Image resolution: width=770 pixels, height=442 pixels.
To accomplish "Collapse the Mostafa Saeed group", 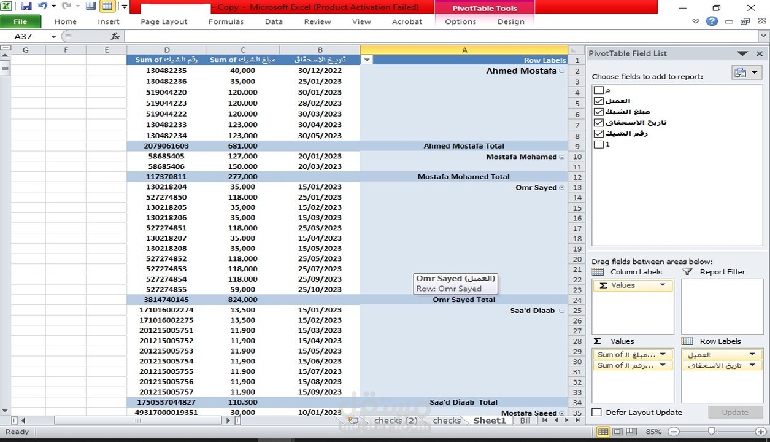I will pyautogui.click(x=562, y=413).
